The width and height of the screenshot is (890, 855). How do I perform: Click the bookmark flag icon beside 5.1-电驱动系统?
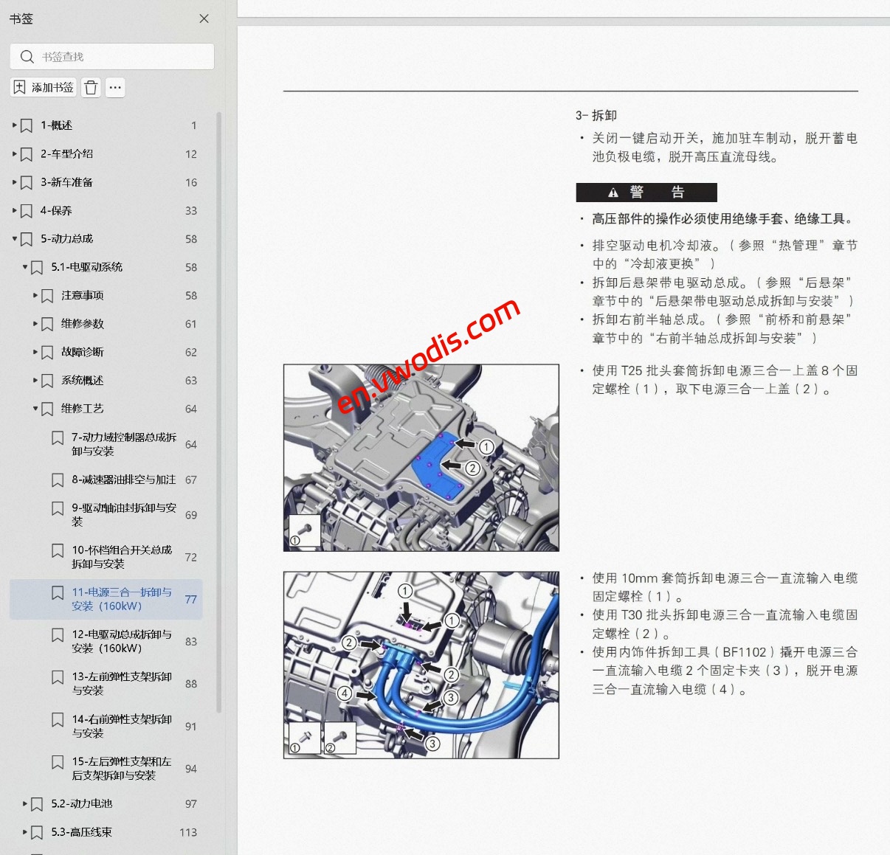pos(38,267)
